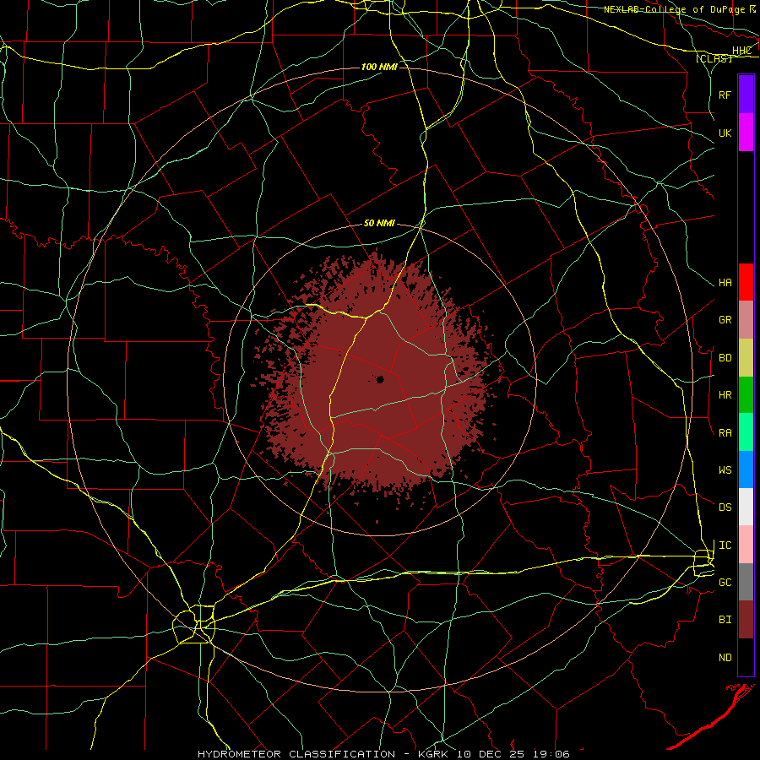Screen dimensions: 760x760
Task: Click the RA legend label
Action: (725, 433)
